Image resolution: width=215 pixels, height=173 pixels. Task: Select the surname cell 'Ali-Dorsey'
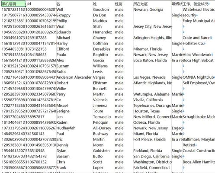click(104, 128)
